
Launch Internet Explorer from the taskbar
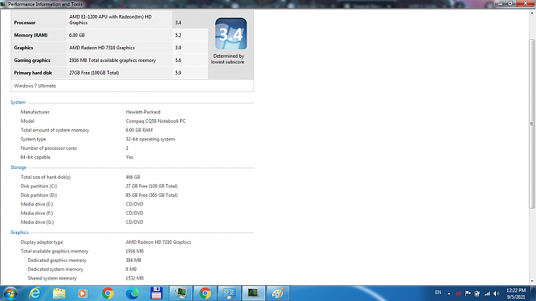tap(35, 293)
